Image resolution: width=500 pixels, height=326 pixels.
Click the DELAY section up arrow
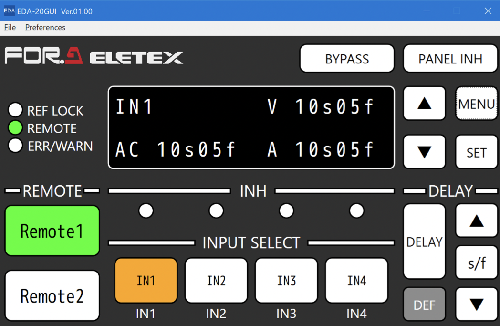[477, 221]
